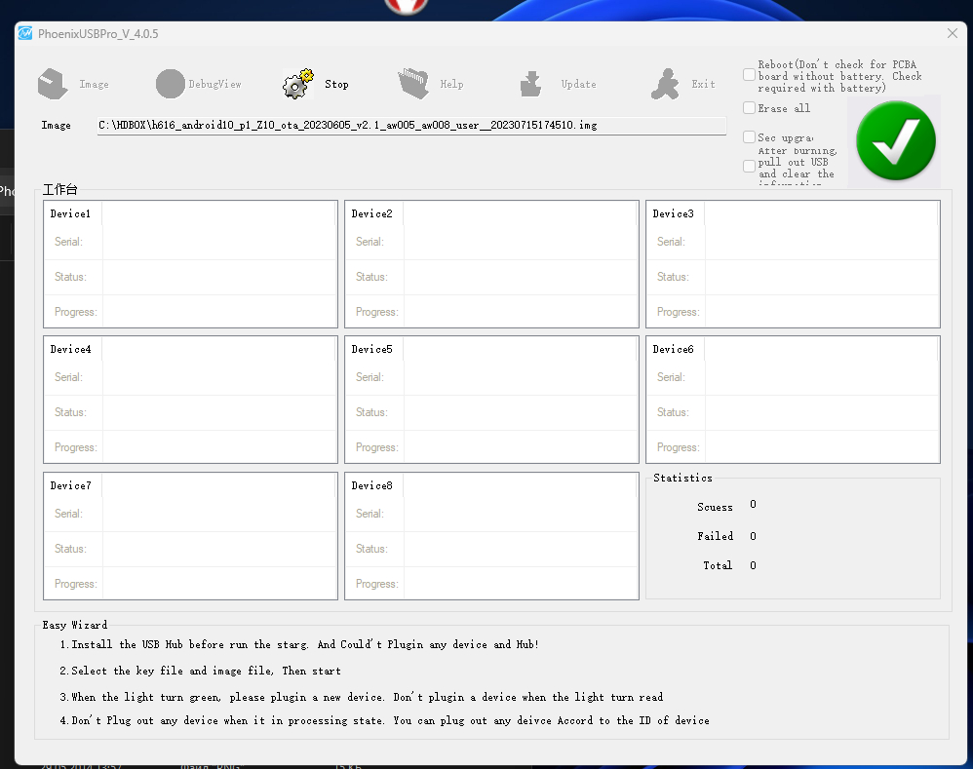This screenshot has width=973, height=769.
Task: Open Help using the book icon
Action: tap(413, 84)
